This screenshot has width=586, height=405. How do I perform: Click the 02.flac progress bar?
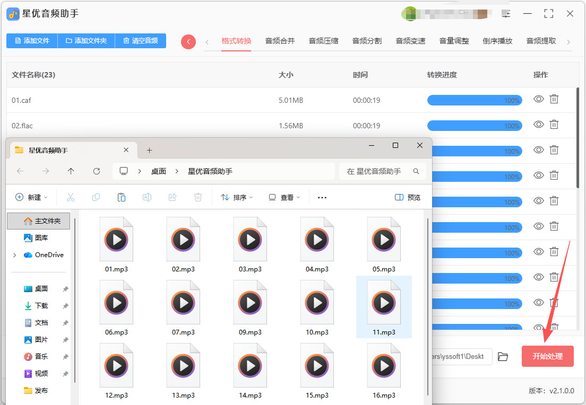475,126
